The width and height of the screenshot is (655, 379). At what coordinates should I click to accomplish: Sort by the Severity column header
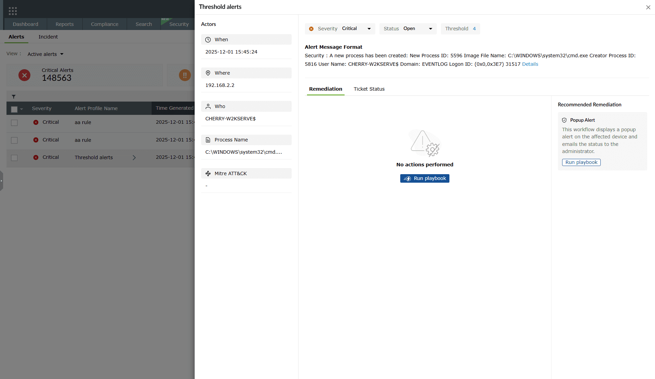[x=42, y=108]
